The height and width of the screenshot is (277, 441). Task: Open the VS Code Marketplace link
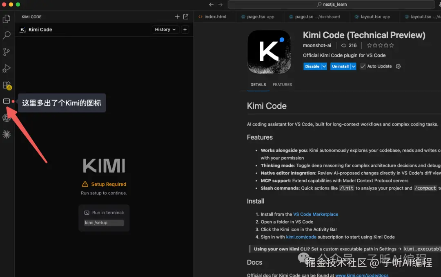(x=316, y=214)
